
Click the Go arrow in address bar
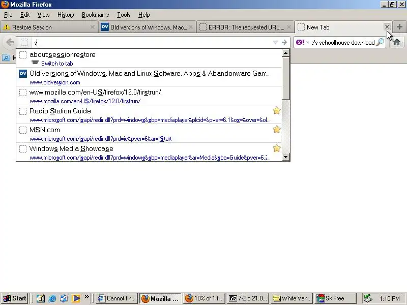284,42
